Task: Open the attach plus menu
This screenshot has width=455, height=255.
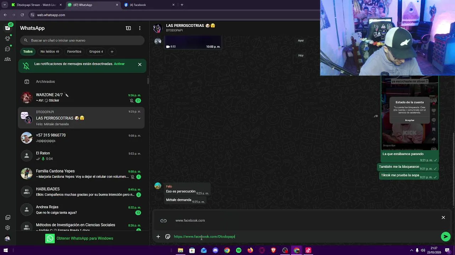Action: (158, 237)
